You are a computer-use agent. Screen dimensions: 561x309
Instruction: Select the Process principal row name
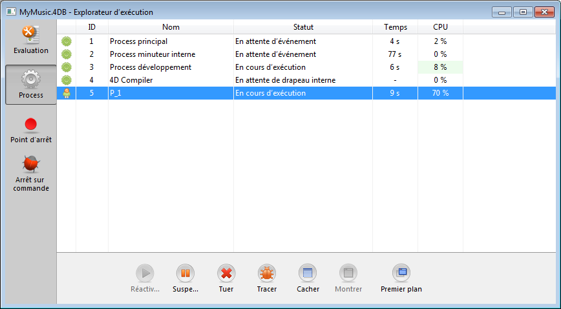point(138,41)
